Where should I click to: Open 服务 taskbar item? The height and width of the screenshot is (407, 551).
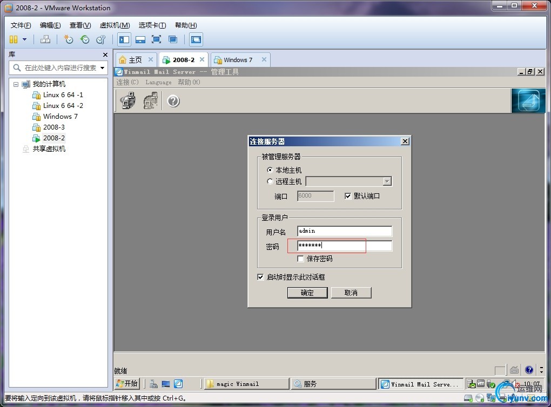(x=333, y=384)
